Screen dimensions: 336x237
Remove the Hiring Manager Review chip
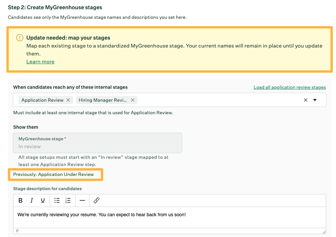[x=133, y=100]
